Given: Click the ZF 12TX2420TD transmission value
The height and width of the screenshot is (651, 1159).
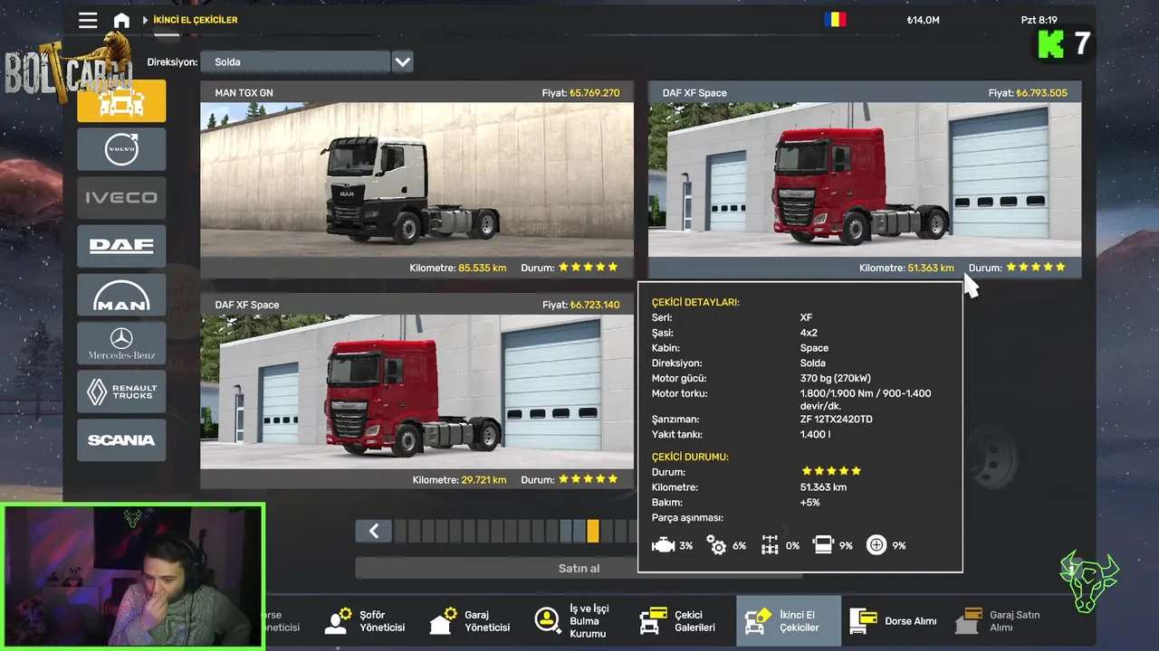Looking at the screenshot, I should pyautogui.click(x=837, y=420).
